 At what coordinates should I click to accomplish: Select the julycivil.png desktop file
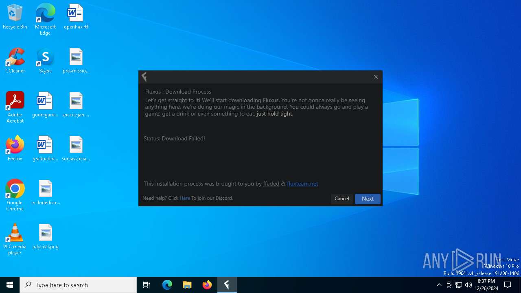coord(45,236)
